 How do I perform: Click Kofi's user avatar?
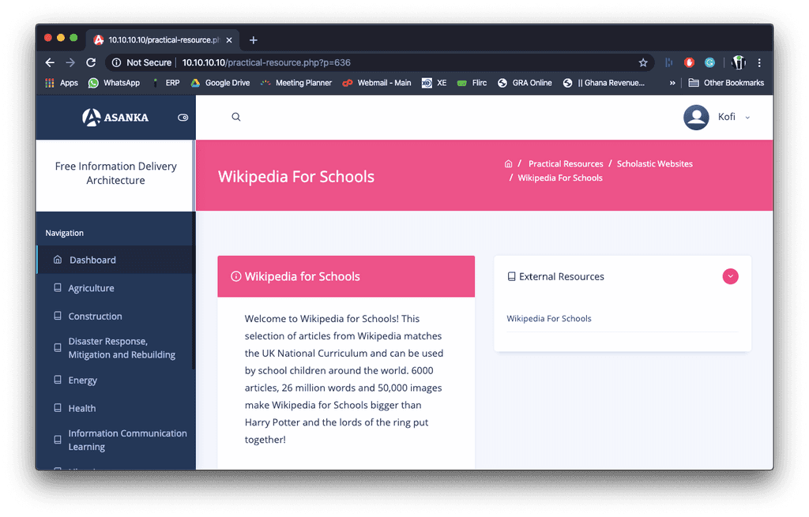point(696,117)
